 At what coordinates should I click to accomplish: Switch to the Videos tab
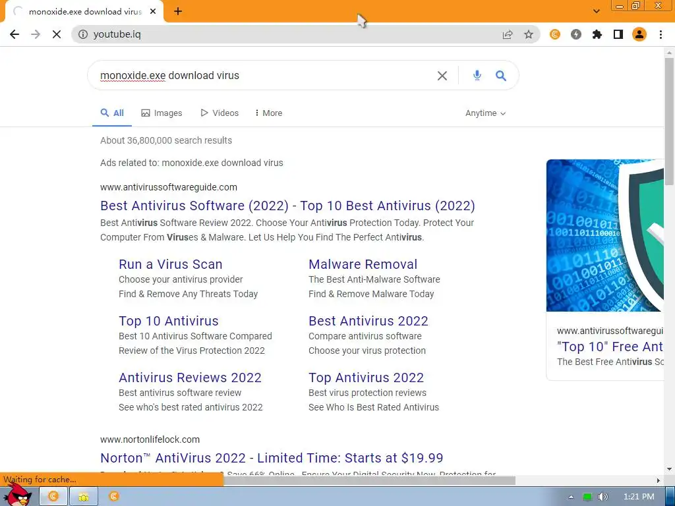tap(220, 113)
